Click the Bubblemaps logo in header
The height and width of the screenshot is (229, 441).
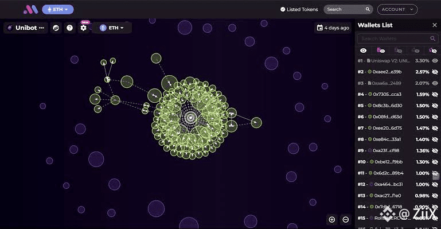pos(30,10)
